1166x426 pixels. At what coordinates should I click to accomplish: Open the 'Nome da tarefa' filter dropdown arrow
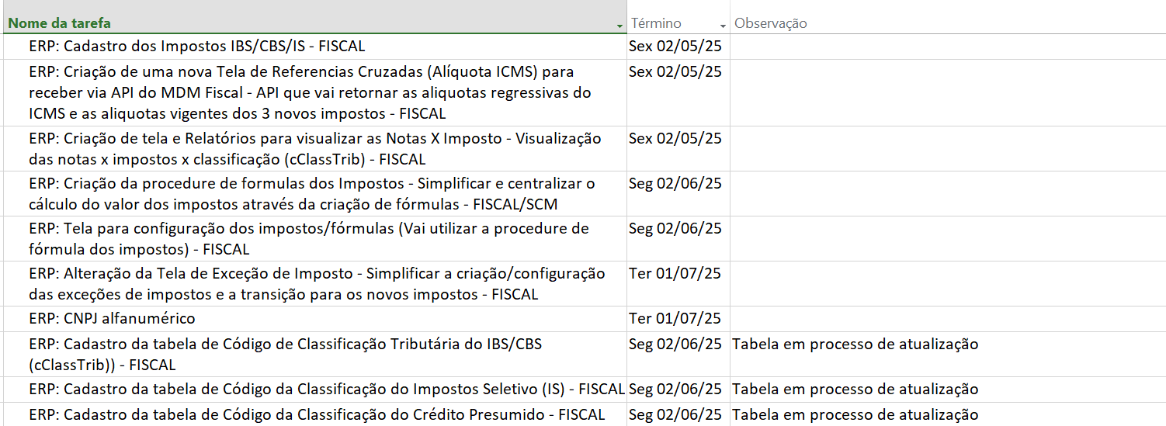tap(619, 26)
